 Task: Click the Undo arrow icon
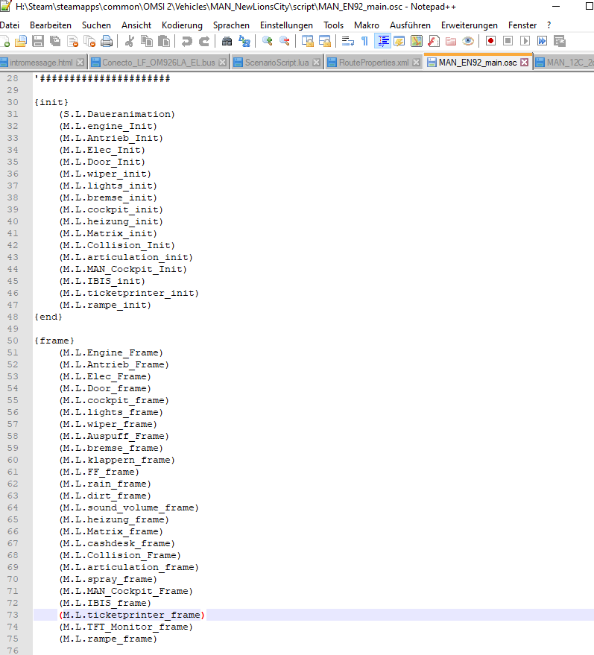point(186,41)
